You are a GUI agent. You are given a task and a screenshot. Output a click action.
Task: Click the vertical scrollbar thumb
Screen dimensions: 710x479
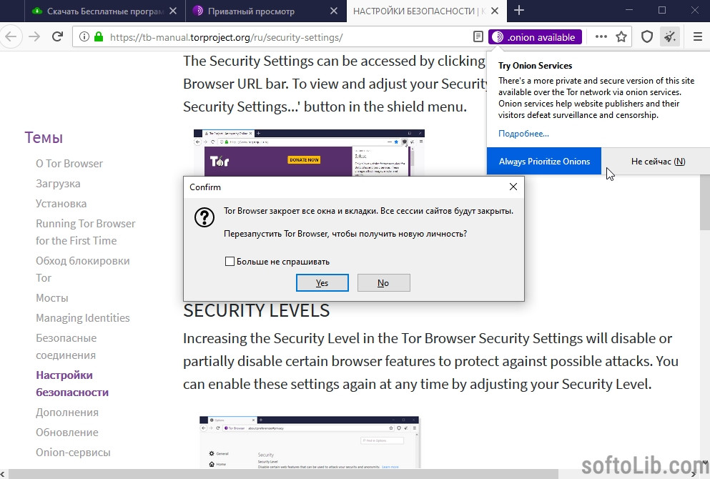coord(704,204)
